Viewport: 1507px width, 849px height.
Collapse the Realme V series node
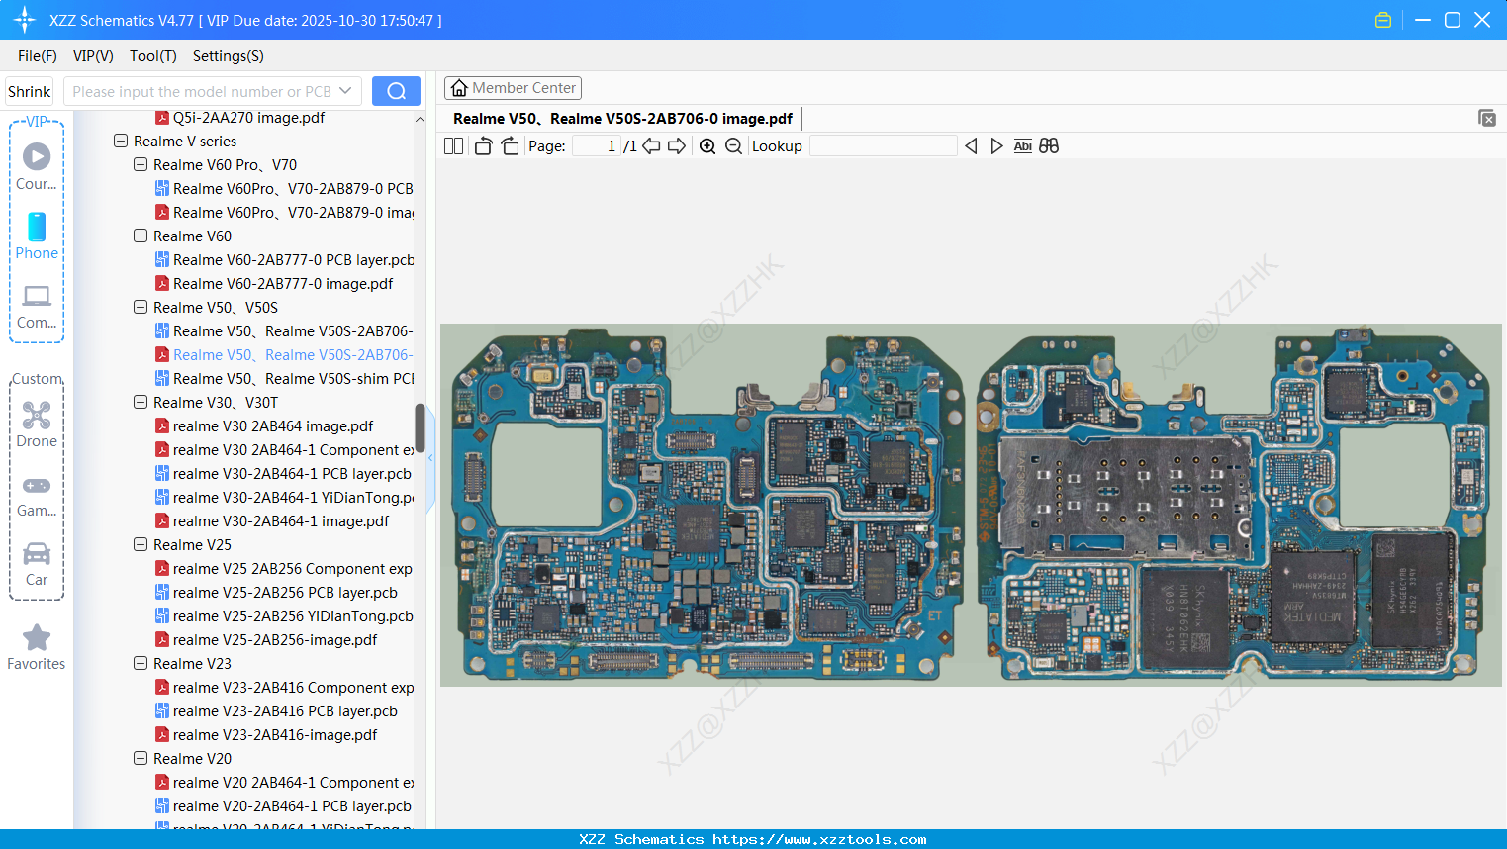pos(121,141)
